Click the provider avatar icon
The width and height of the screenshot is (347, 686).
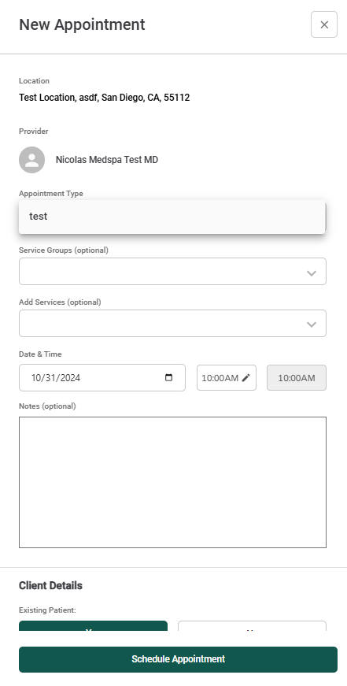[x=32, y=160]
